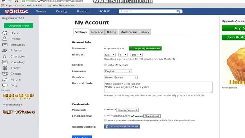Click the muffin advertisement image

click(233, 66)
